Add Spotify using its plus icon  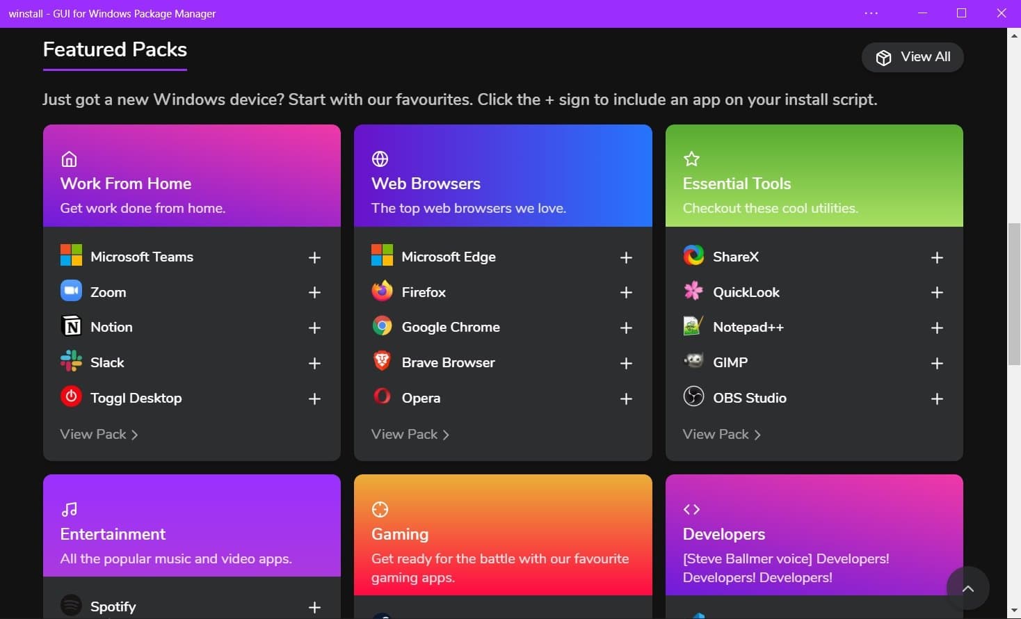click(x=314, y=607)
